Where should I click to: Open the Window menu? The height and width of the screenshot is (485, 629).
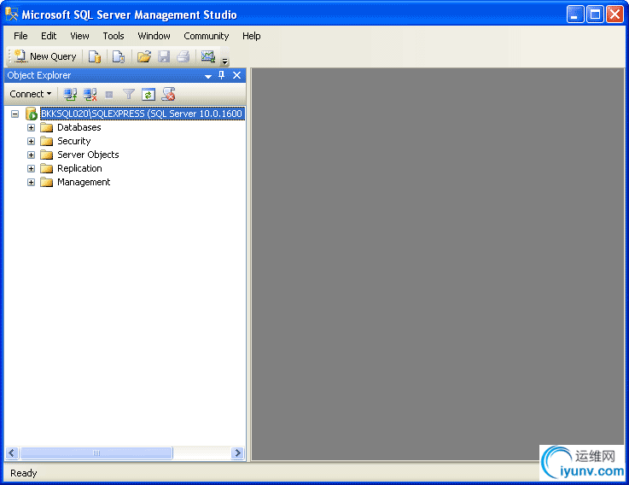click(154, 36)
